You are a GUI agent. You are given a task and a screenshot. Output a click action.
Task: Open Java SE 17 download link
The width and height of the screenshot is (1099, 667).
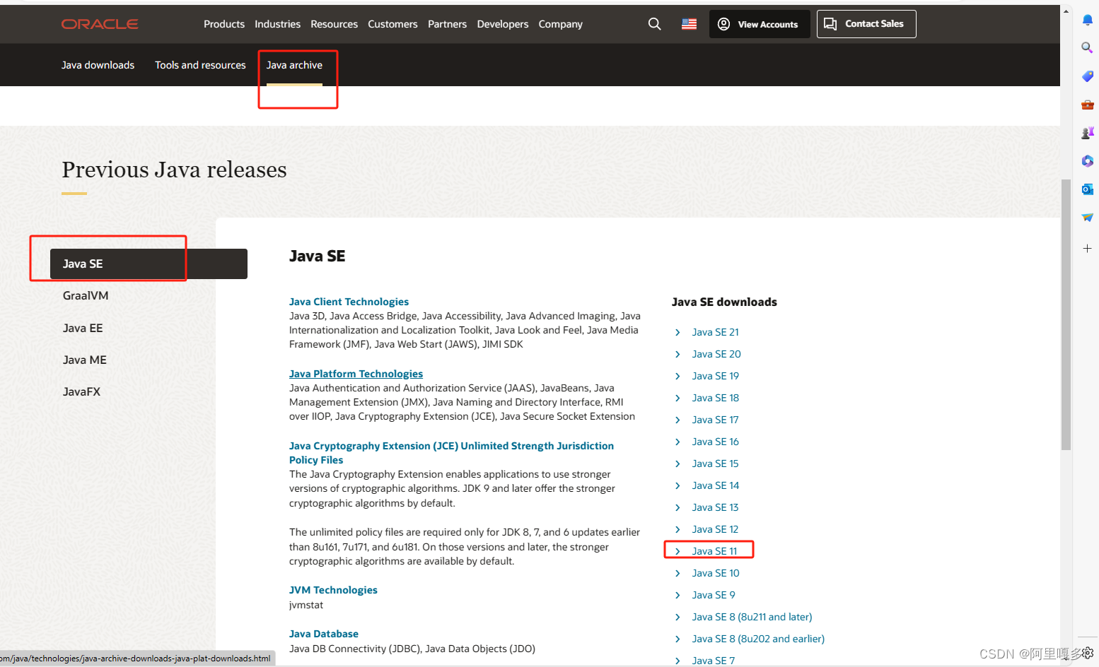click(x=715, y=420)
